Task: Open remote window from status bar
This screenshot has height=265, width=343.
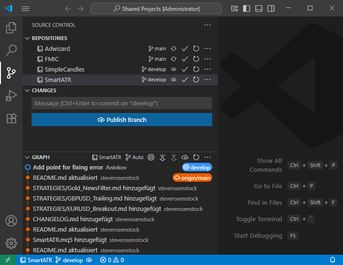Action: [x=8, y=260]
